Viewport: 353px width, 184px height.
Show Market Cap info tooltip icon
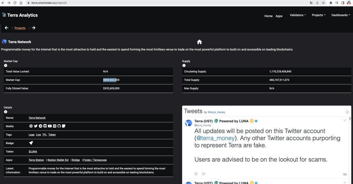coord(6,66)
